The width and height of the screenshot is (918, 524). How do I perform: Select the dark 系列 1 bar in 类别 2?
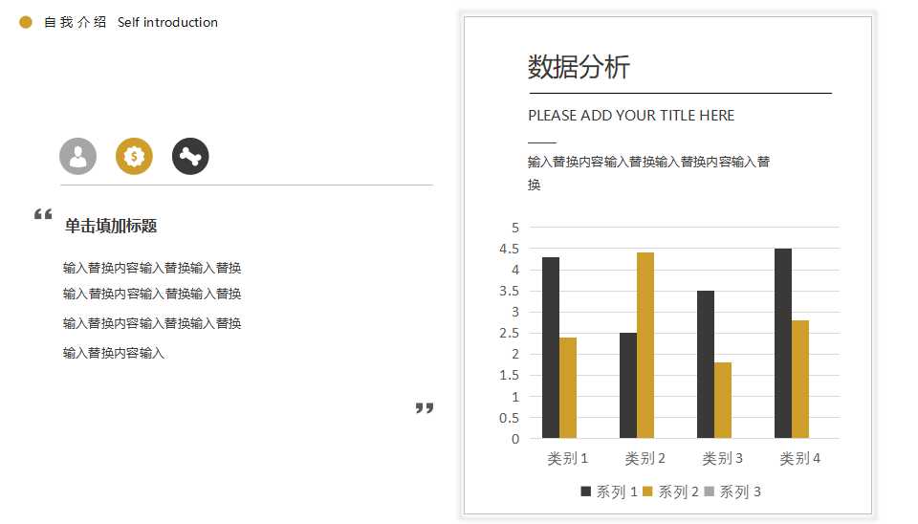pos(628,385)
